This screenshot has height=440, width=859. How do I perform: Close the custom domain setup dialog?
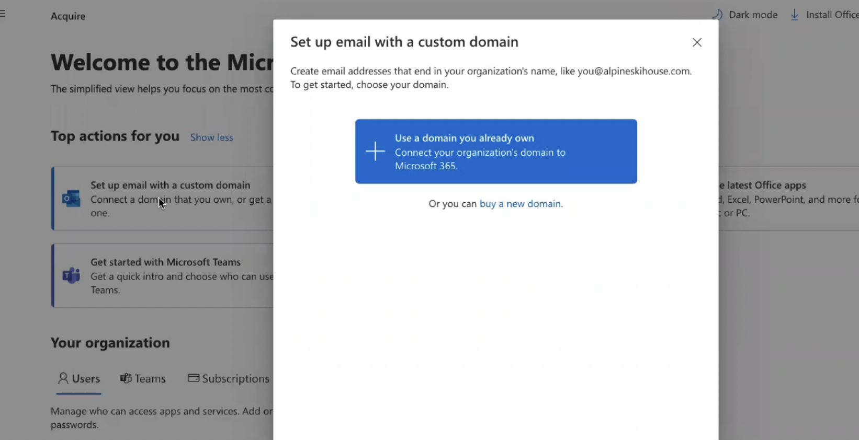coord(697,42)
